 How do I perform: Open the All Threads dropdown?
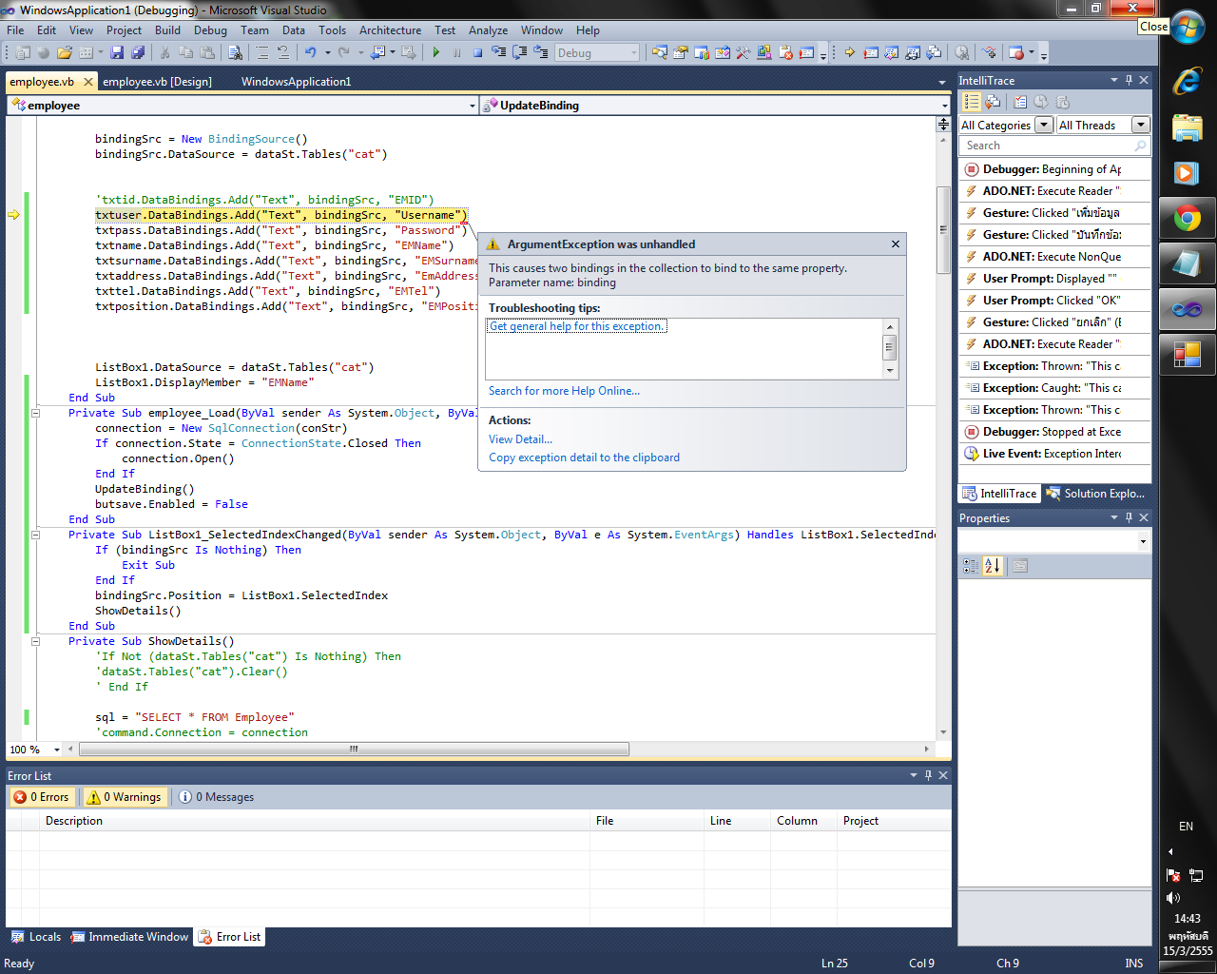(x=1140, y=125)
